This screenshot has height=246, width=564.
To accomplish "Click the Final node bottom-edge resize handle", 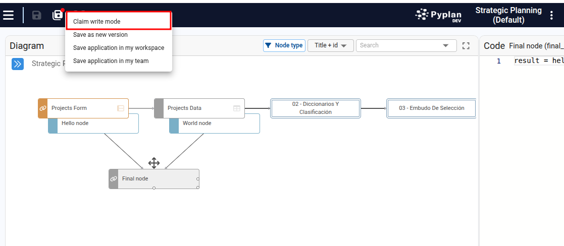I will coord(154,188).
